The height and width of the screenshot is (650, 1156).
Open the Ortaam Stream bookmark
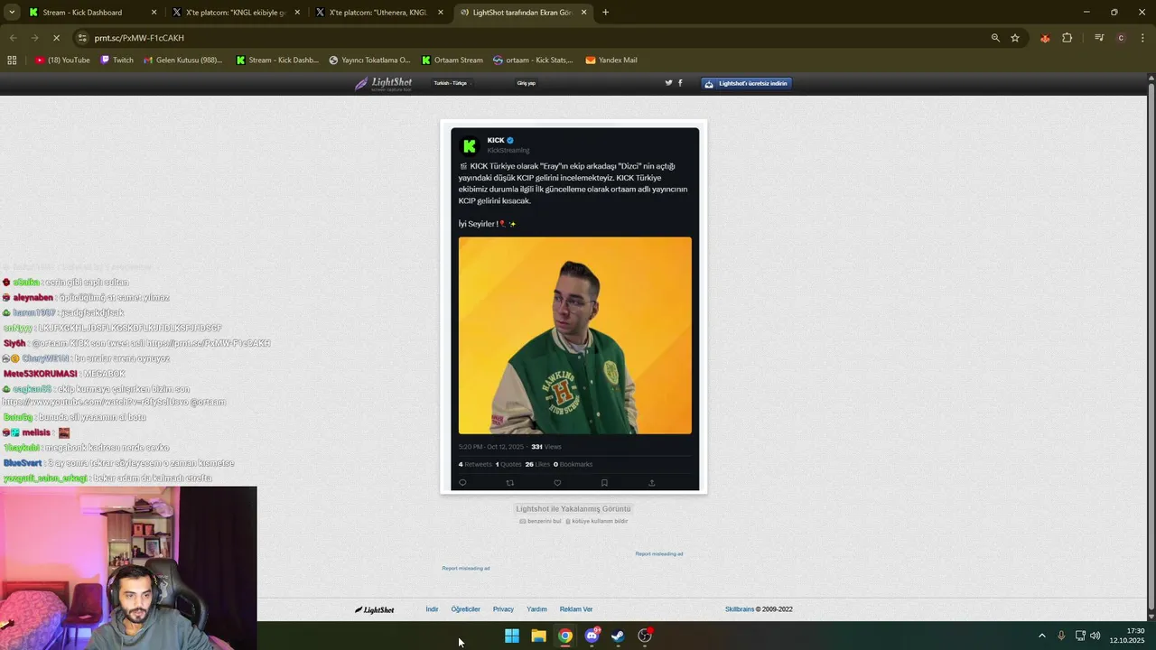click(x=452, y=60)
